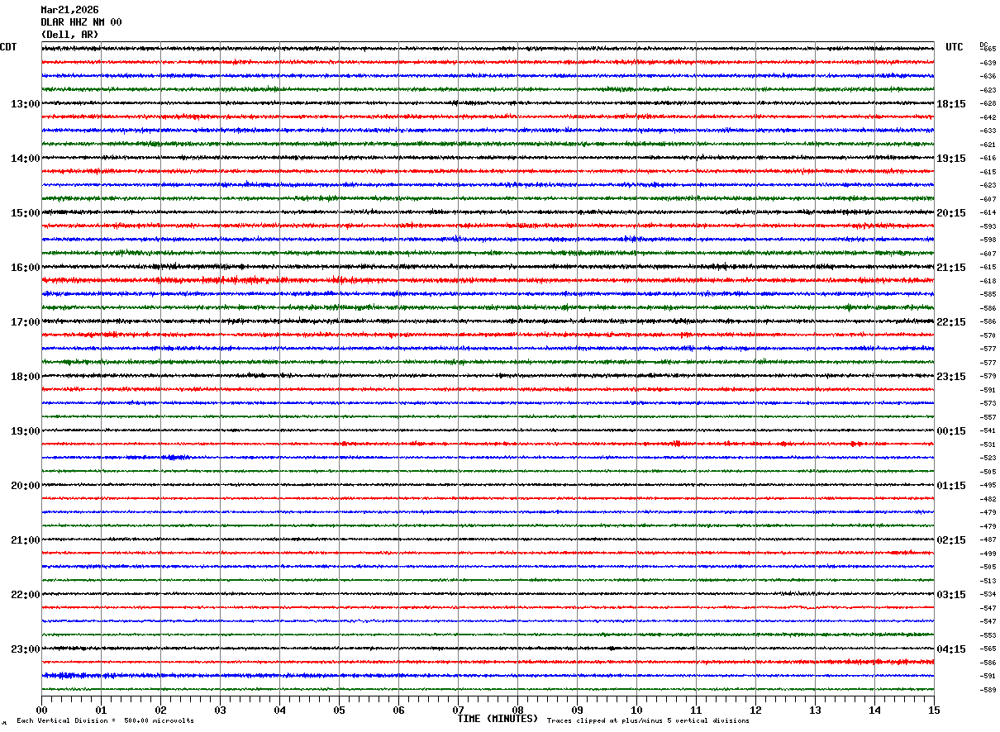This screenshot has height=732, width=1000.
Task: Click the DC offset value -628
Action: [988, 104]
